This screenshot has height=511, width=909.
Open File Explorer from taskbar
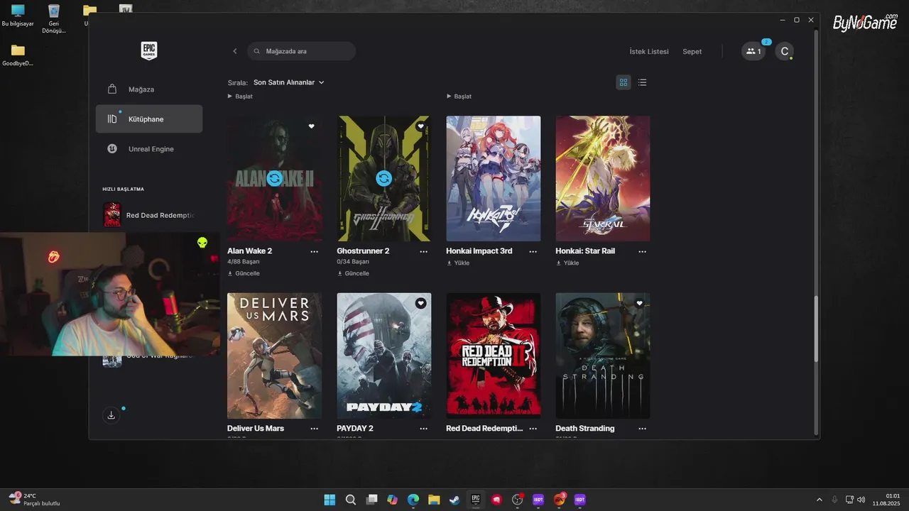tap(434, 500)
